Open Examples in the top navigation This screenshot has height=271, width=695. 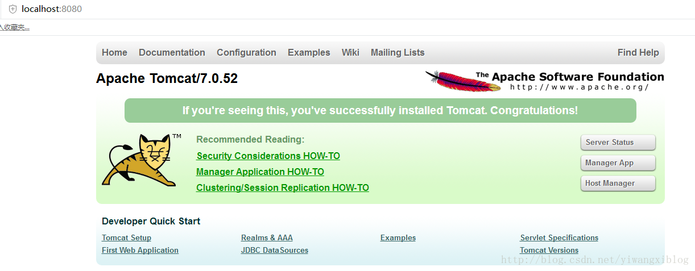(309, 52)
